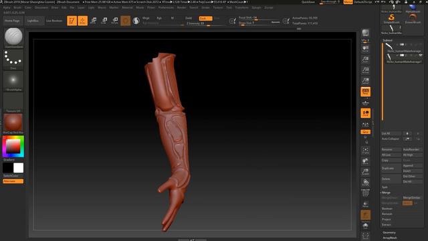
Task: Toggle XYZ rotation mode
Action: pos(365,132)
